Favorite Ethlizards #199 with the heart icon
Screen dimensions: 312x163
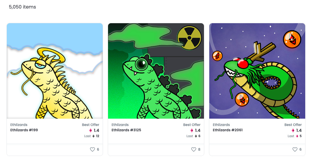click(x=92, y=149)
